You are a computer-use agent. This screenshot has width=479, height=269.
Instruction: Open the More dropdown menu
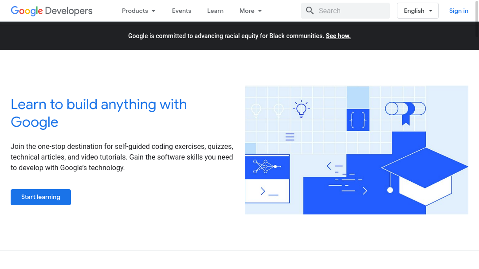coord(251,11)
